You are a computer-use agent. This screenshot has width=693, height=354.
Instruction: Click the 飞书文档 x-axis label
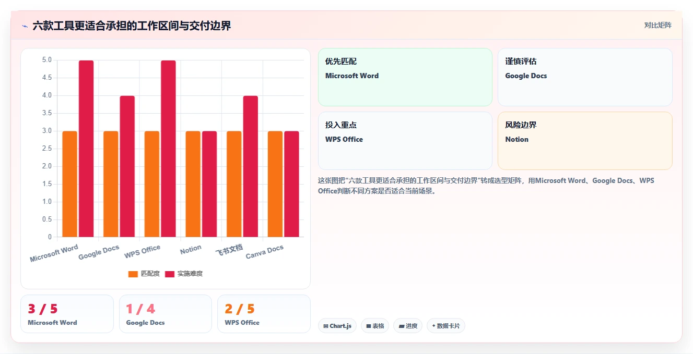click(x=229, y=250)
